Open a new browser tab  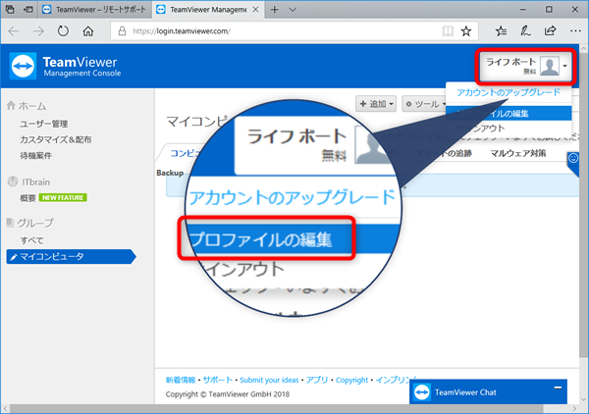(x=275, y=10)
